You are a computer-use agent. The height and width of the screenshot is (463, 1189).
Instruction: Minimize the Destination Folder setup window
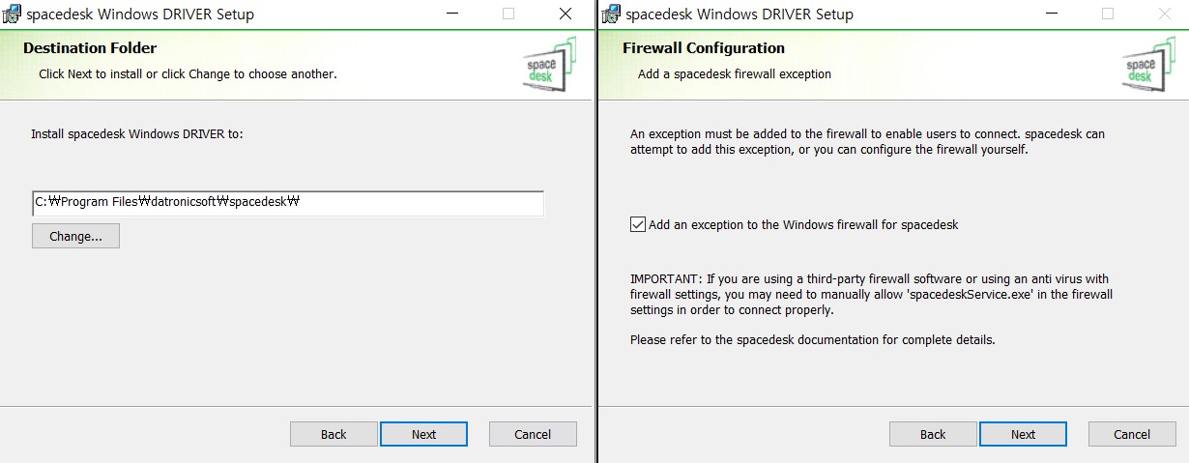[452, 14]
